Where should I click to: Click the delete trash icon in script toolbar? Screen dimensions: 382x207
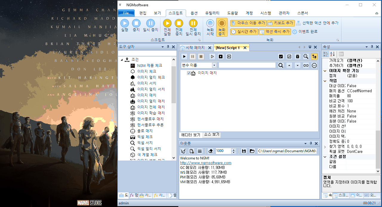point(297,57)
